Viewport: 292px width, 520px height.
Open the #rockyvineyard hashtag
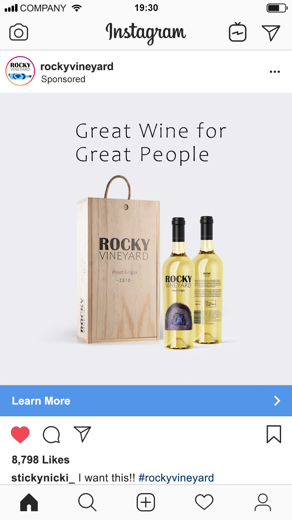coord(176,478)
